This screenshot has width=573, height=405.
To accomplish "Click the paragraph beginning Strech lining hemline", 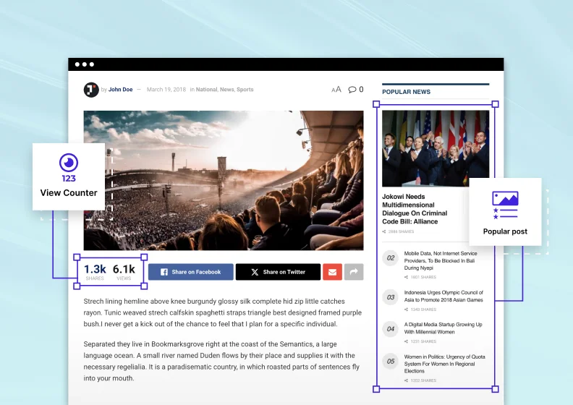I will pyautogui.click(x=223, y=312).
